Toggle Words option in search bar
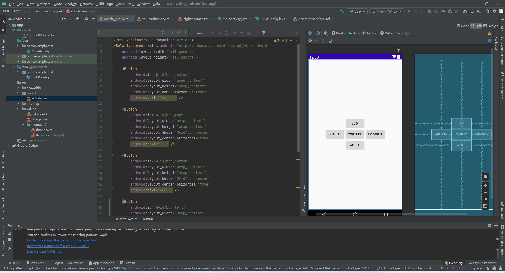Viewport: 505px width, 273px height. 178,33
